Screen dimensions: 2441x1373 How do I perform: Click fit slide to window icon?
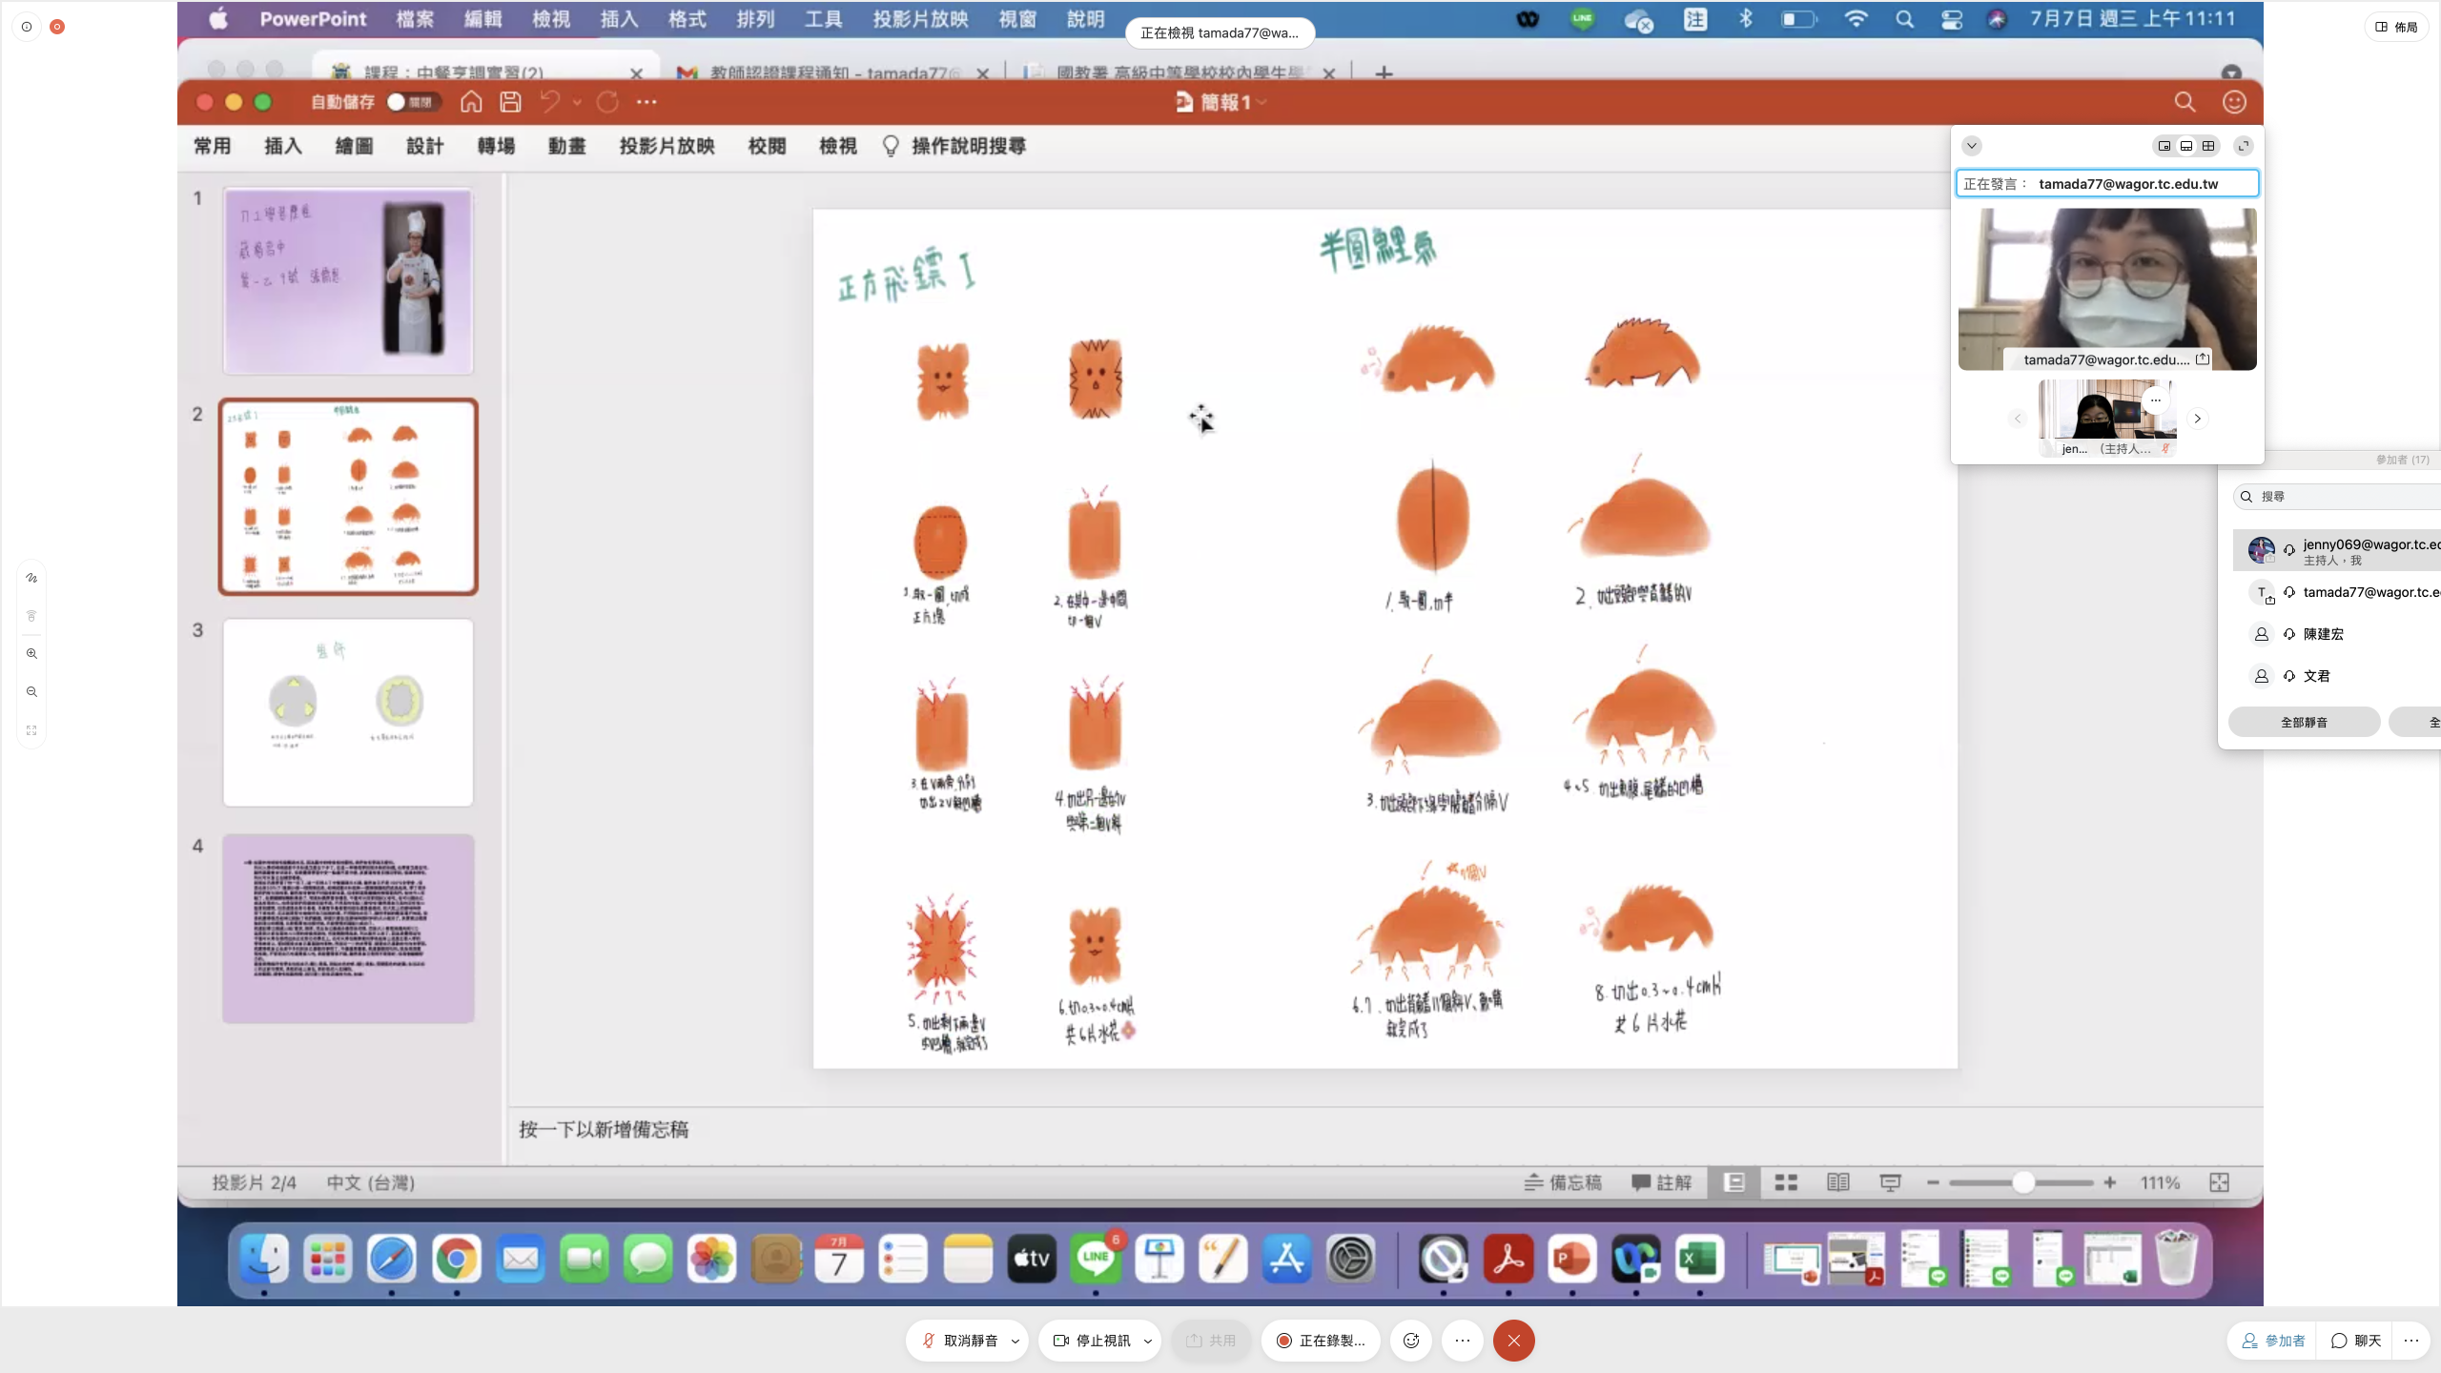[x=2219, y=1182]
